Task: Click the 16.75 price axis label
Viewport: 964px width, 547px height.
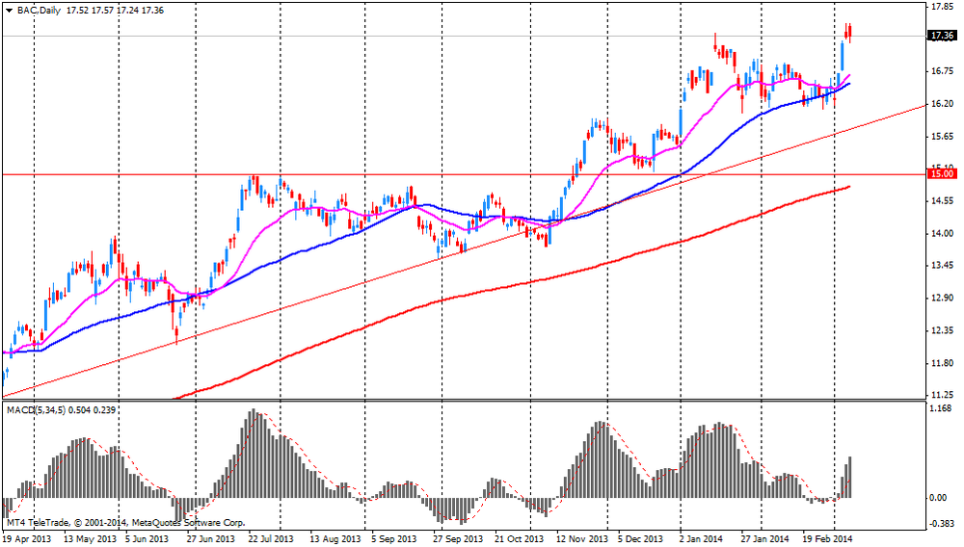Action: coord(942,71)
